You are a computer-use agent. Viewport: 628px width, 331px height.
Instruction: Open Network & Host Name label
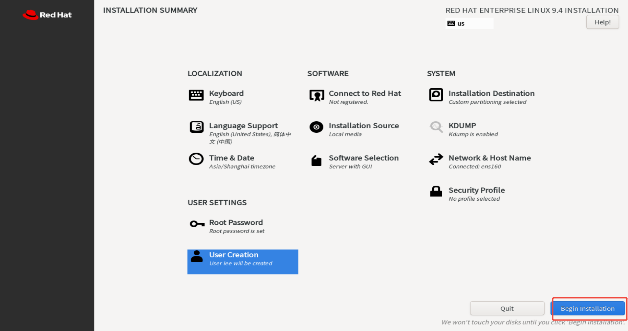click(490, 158)
